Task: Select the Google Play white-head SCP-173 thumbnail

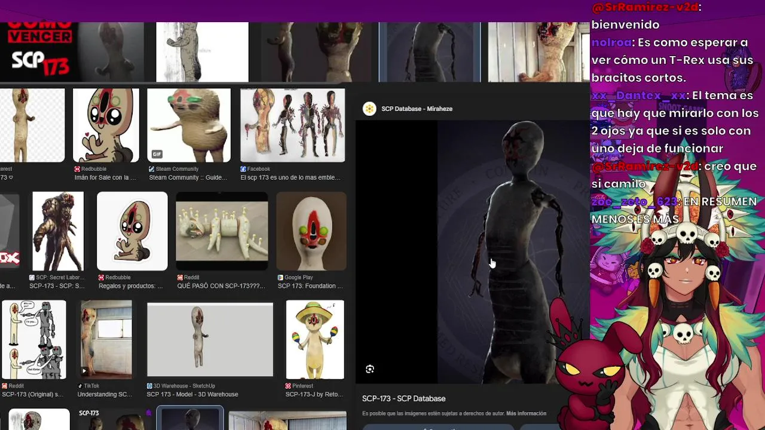Action: (x=311, y=231)
